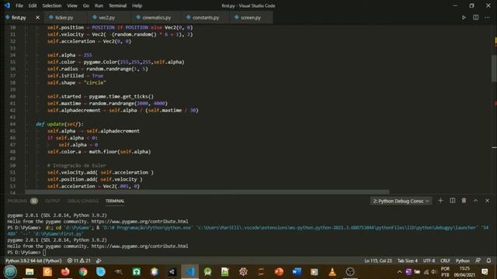The image size is (497, 279).
Task: Open the Terminal menu
Action: click(x=117, y=5)
